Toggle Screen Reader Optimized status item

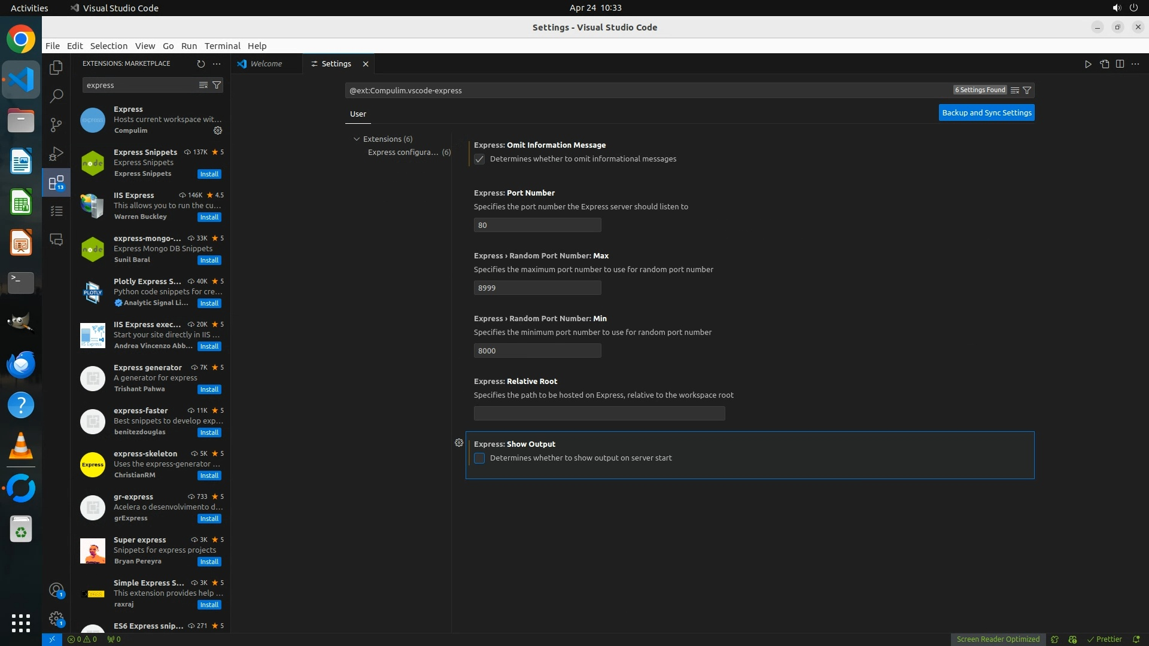point(998,639)
